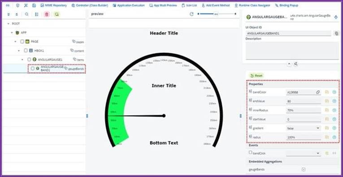Open Controller (Class Builder)
Viewport: 343px width, 177px height.
[90, 5]
